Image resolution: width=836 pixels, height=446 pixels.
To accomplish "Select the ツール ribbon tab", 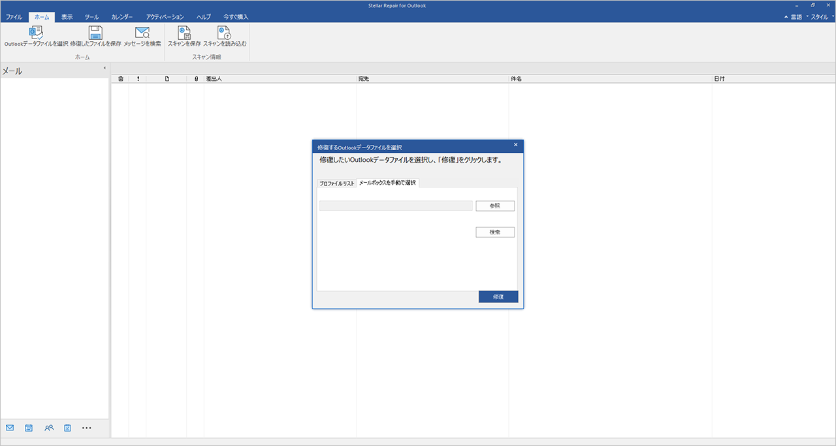I will [91, 17].
